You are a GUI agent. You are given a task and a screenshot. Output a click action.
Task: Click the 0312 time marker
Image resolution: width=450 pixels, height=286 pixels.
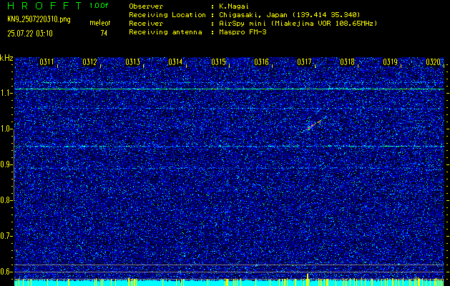pos(89,62)
